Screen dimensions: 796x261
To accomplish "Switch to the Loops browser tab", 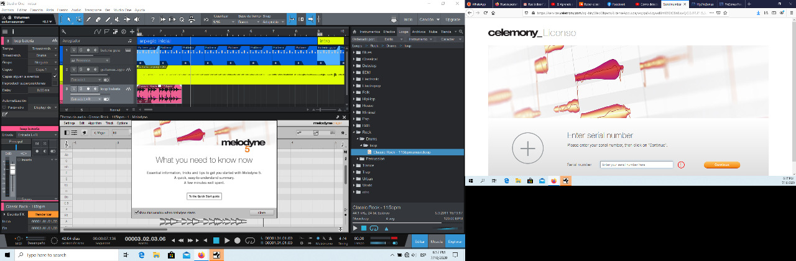I will pos(404,32).
